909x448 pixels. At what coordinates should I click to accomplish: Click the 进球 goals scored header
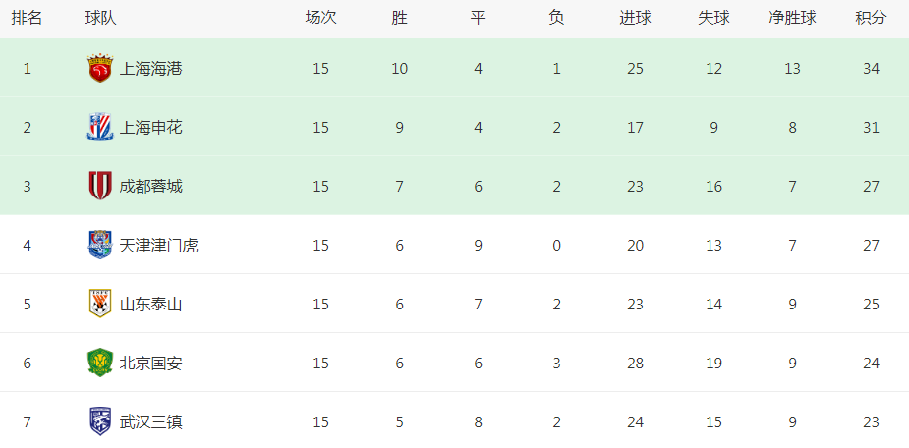pyautogui.click(x=635, y=18)
